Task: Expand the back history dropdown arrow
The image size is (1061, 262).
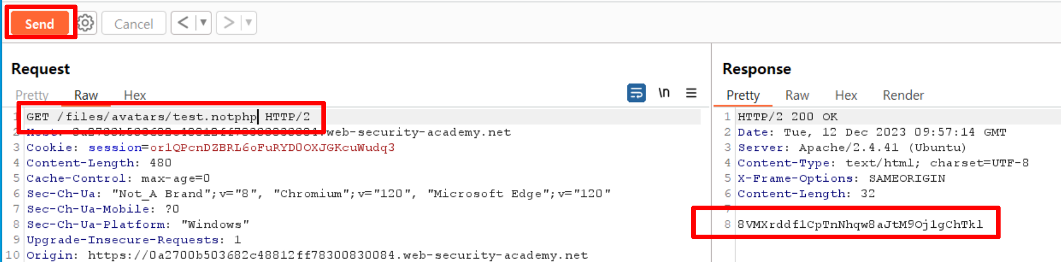Action: [x=203, y=23]
